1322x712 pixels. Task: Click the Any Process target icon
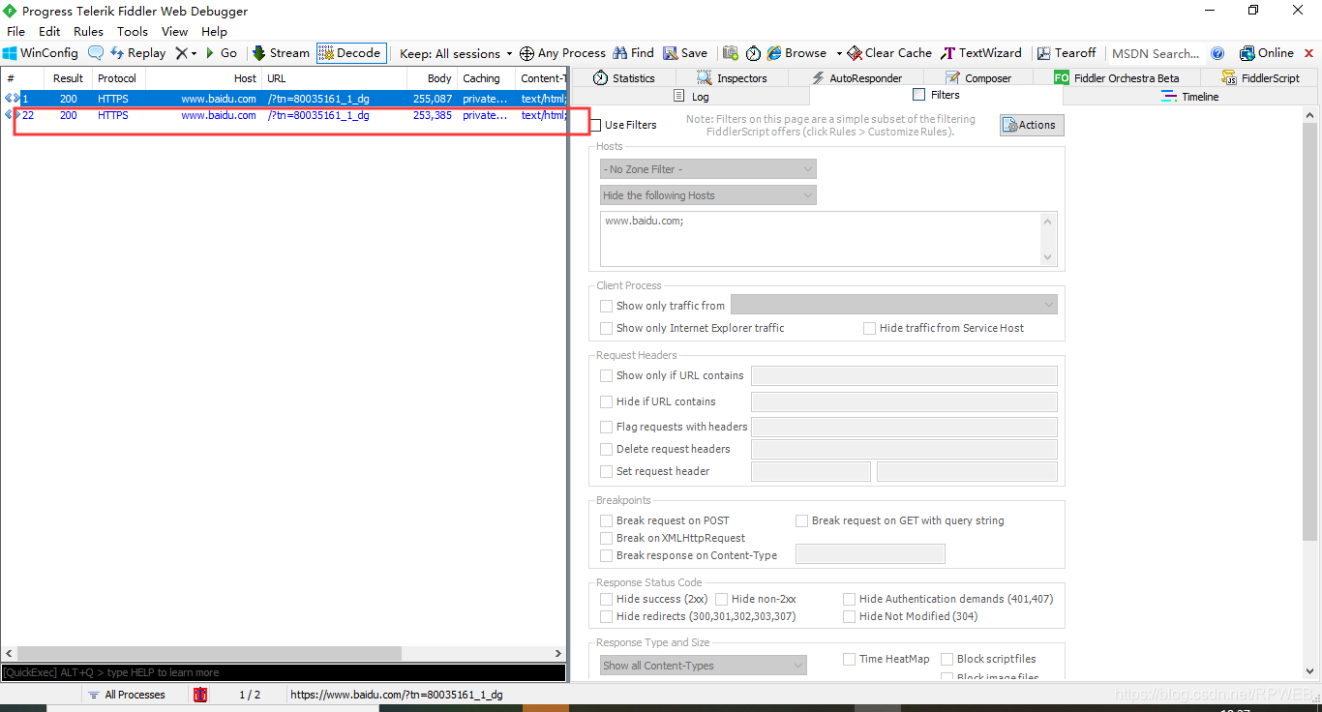click(x=526, y=53)
